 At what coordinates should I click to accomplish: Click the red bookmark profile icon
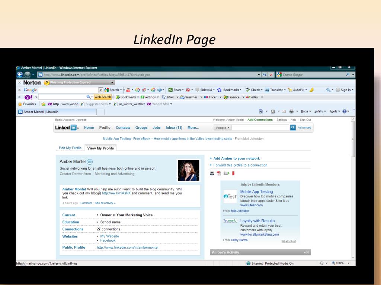[233, 173]
